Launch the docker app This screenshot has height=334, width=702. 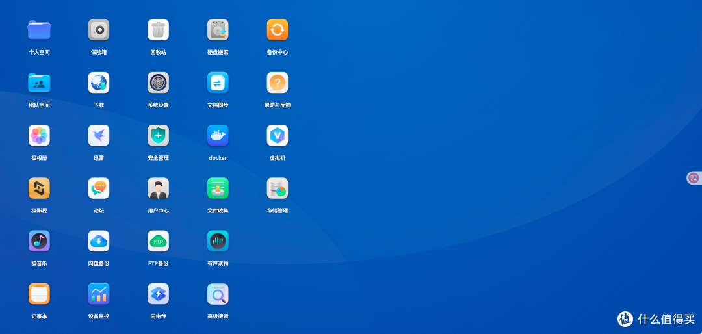[x=218, y=136]
